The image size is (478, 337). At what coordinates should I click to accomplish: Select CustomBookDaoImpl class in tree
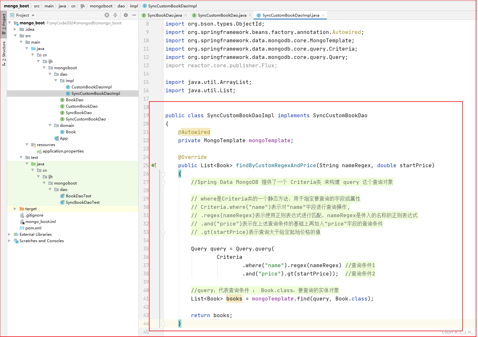(89, 87)
